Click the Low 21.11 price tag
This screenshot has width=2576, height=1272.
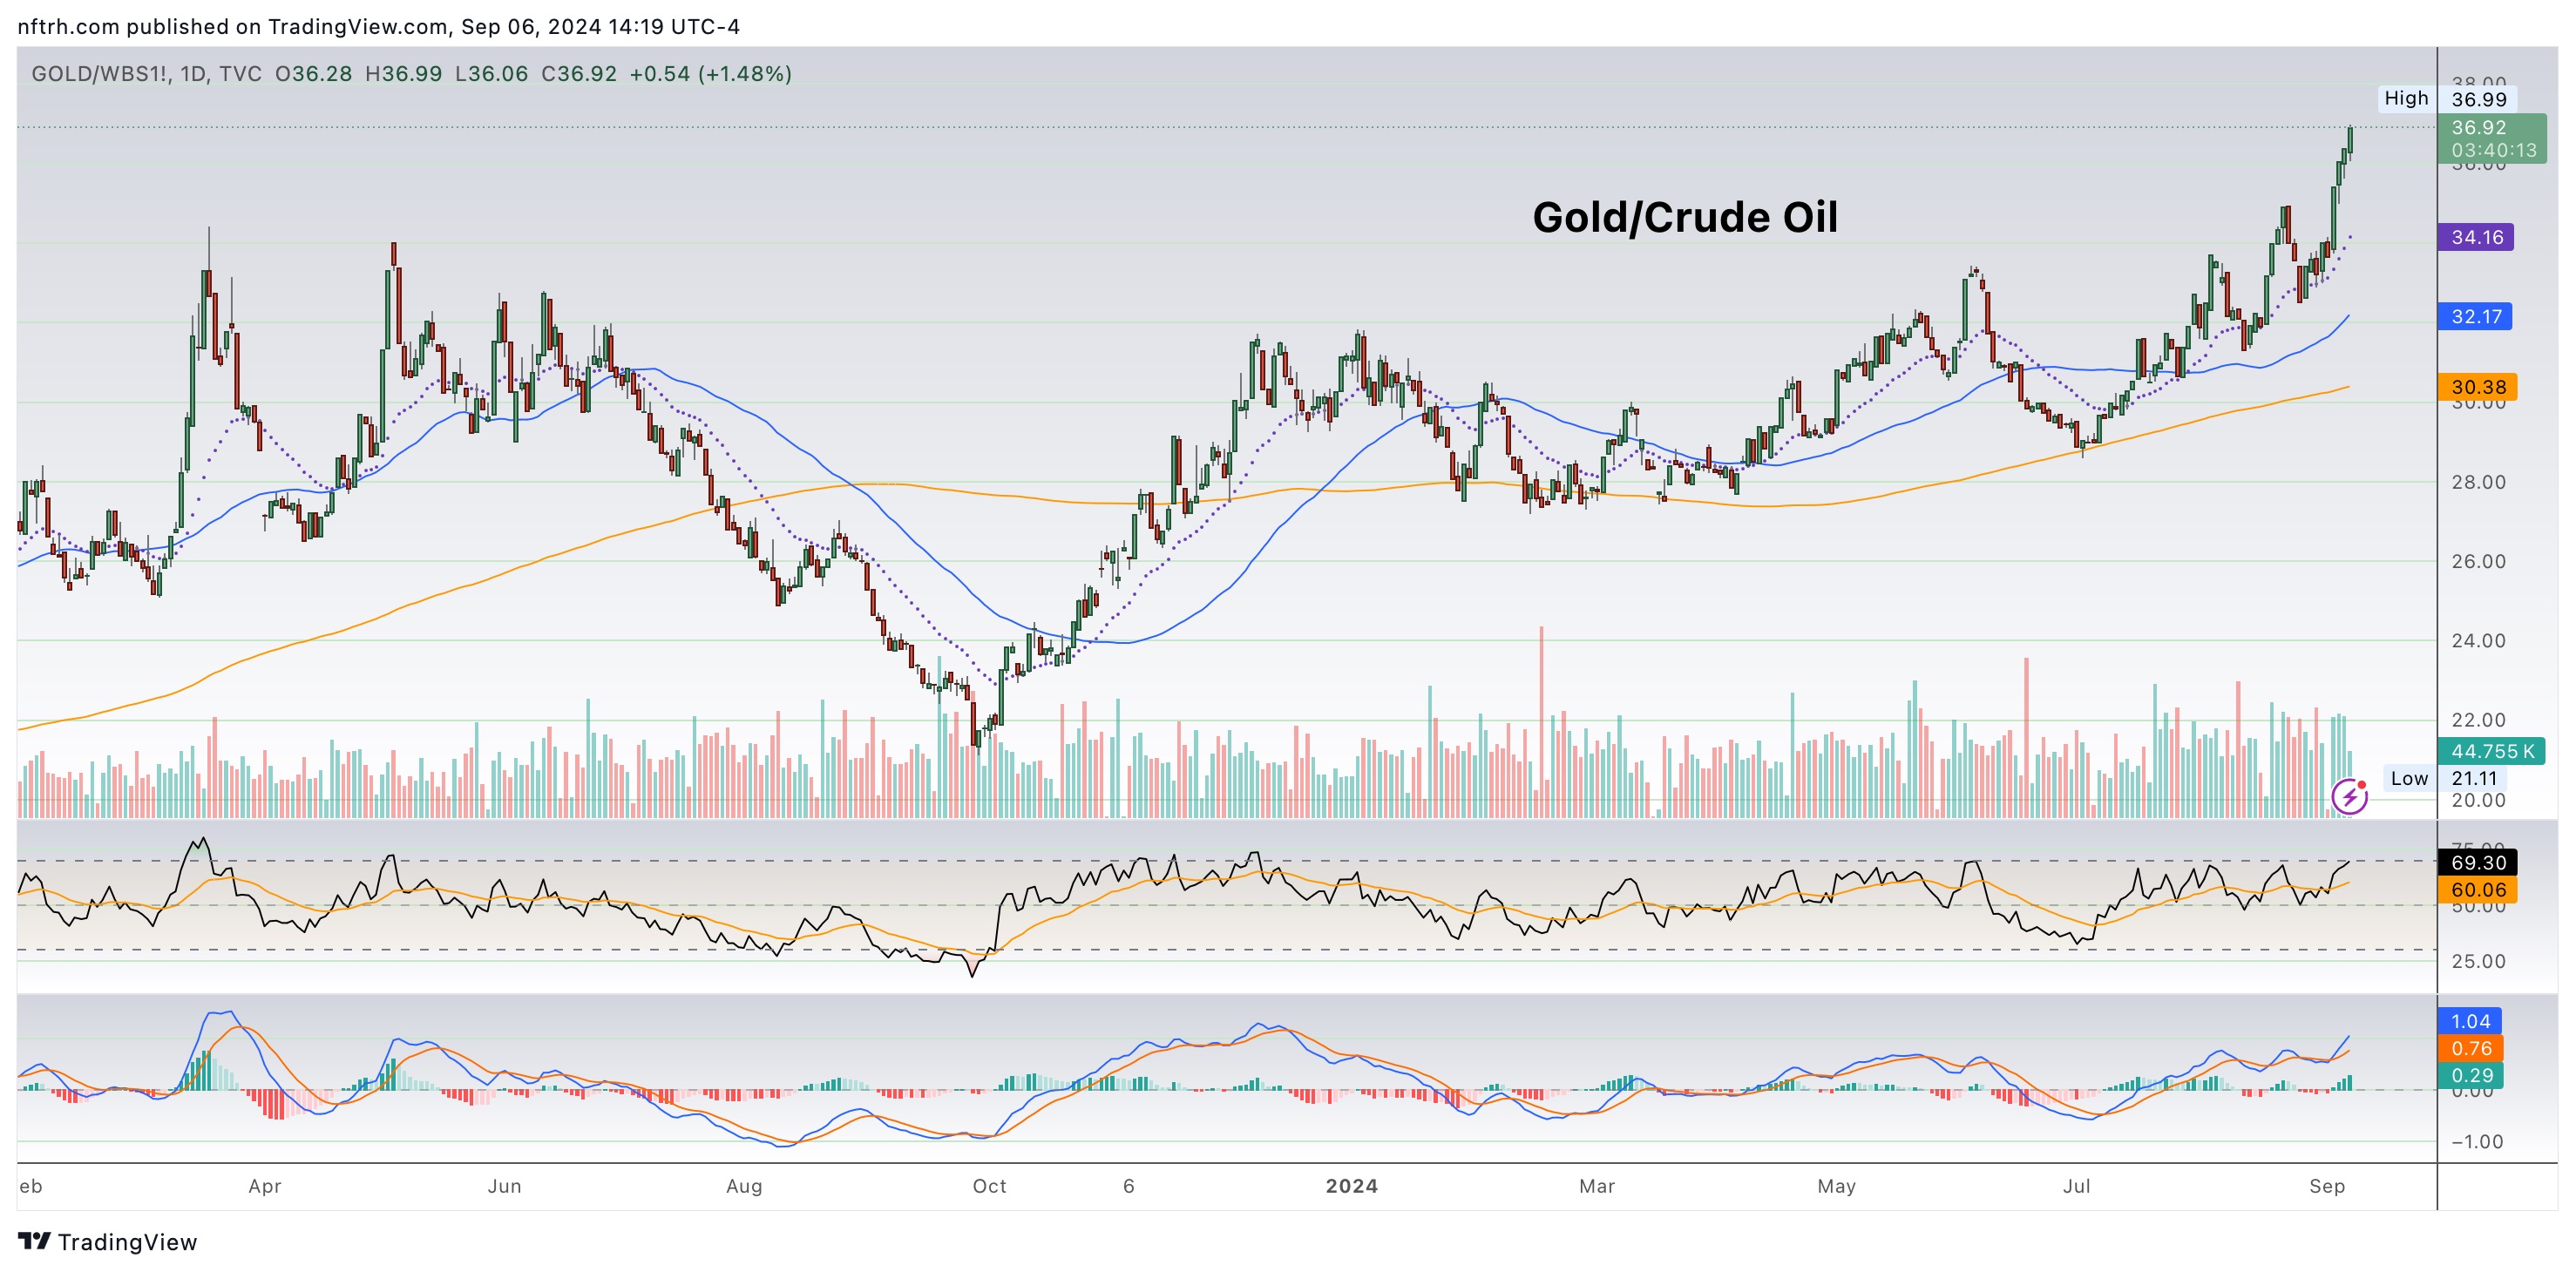[2446, 778]
